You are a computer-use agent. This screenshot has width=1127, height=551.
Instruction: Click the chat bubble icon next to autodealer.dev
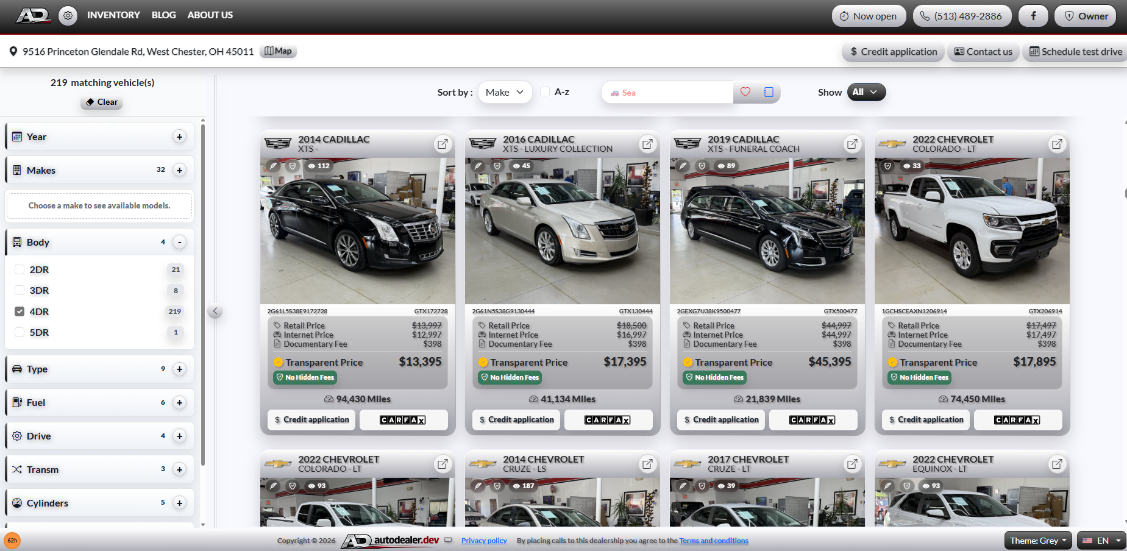[x=448, y=540]
